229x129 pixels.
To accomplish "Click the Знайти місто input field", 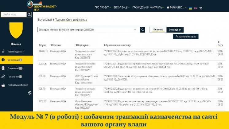I will (x=13, y=14).
